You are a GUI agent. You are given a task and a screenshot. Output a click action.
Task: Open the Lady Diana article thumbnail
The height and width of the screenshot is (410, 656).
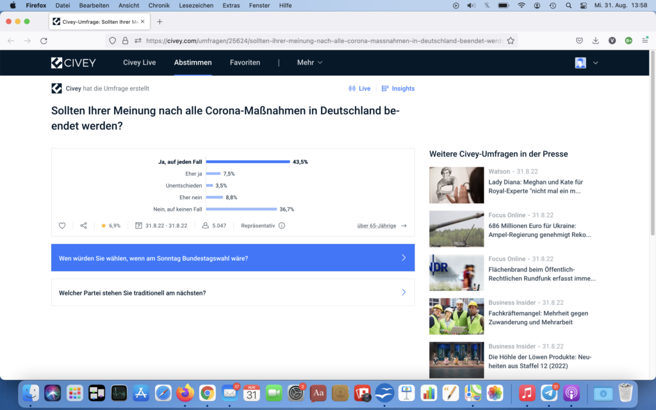pos(456,185)
